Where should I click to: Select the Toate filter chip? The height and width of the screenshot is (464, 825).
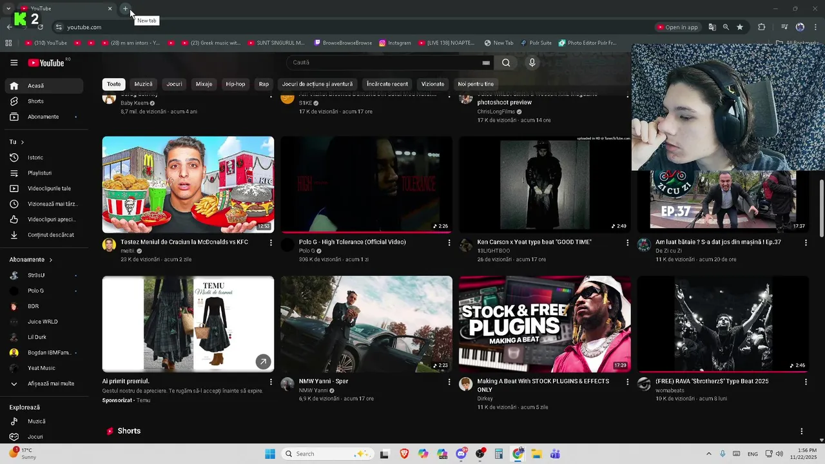(x=113, y=84)
